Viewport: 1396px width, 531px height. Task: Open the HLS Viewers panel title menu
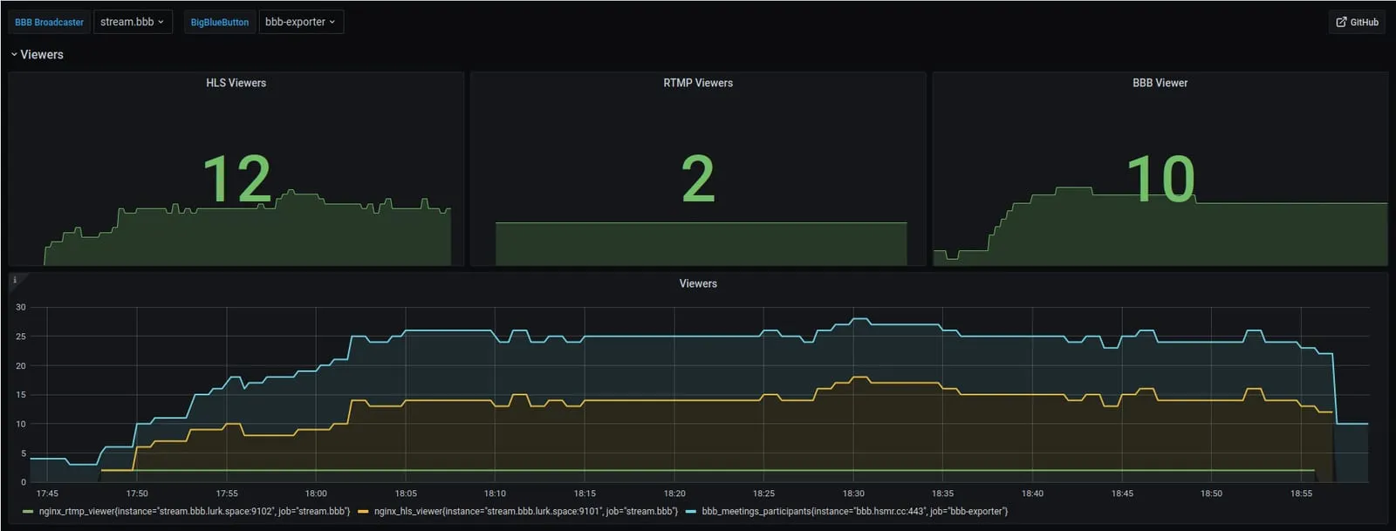coord(236,83)
